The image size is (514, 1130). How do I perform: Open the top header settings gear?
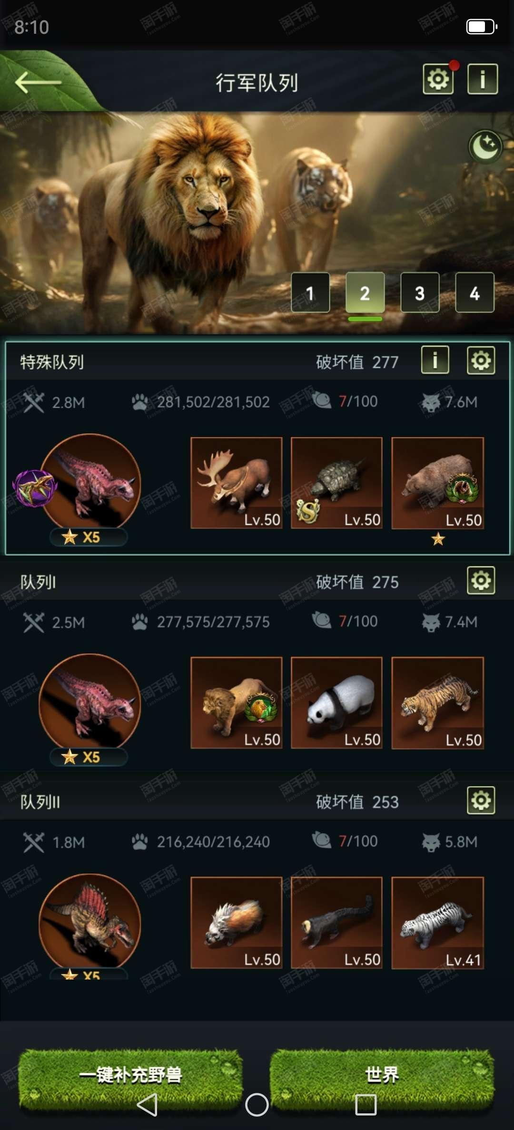[438, 79]
